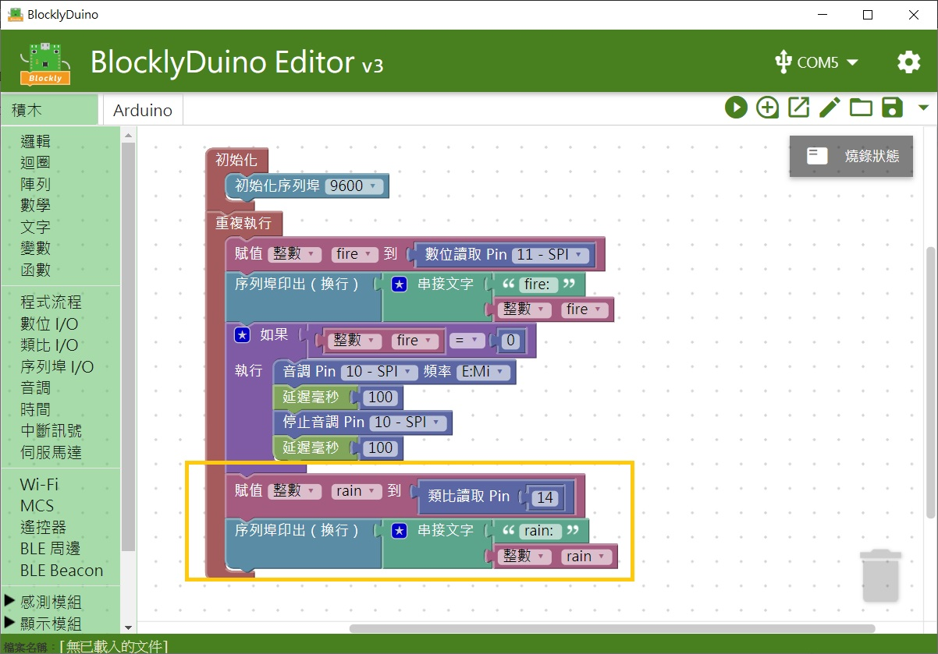Click the workspace horizontal scrollbar
This screenshot has height=654, width=938.
[x=613, y=627]
